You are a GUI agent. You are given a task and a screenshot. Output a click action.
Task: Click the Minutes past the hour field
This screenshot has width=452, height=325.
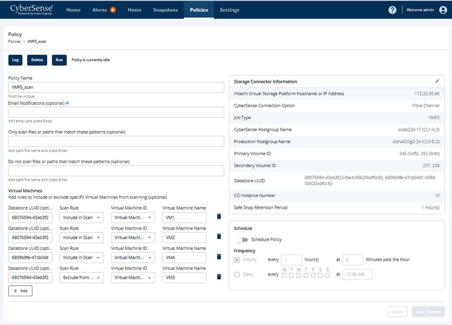pos(353,260)
